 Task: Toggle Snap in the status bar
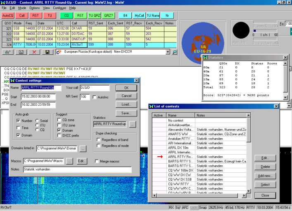(x=203, y=208)
